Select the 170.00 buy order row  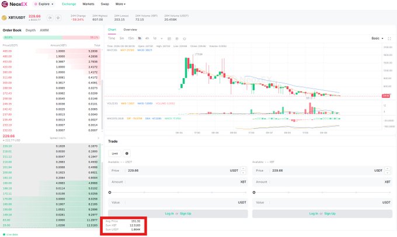(51, 199)
